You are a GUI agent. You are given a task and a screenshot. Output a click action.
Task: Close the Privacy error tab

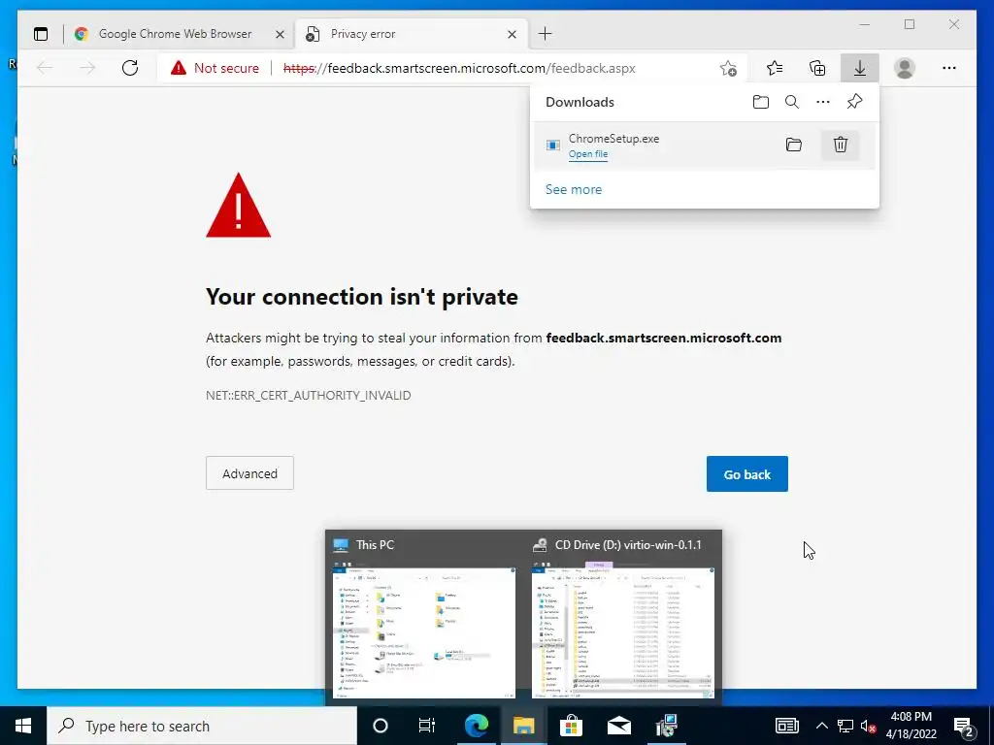[x=513, y=34]
